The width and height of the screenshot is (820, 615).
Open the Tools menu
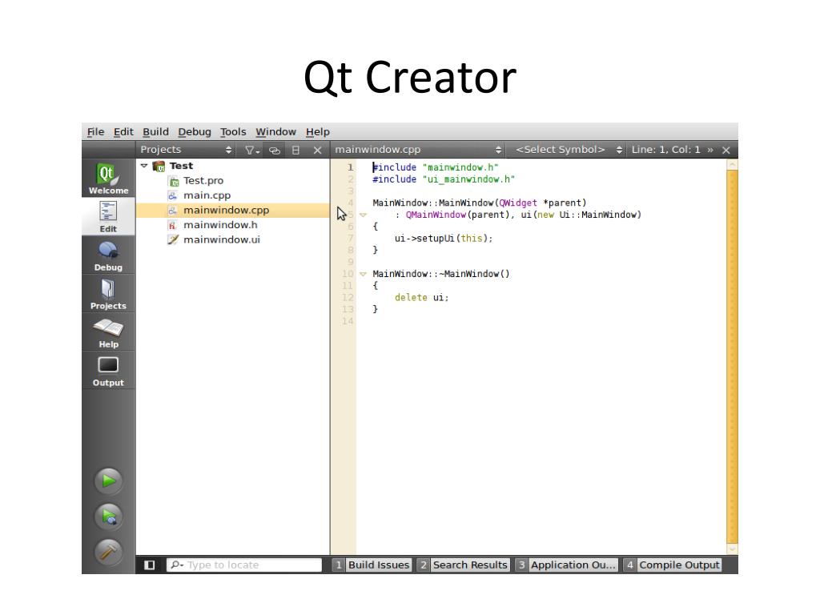[x=233, y=132]
